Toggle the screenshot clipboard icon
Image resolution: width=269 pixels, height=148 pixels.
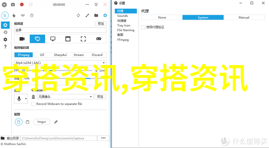[27, 122]
